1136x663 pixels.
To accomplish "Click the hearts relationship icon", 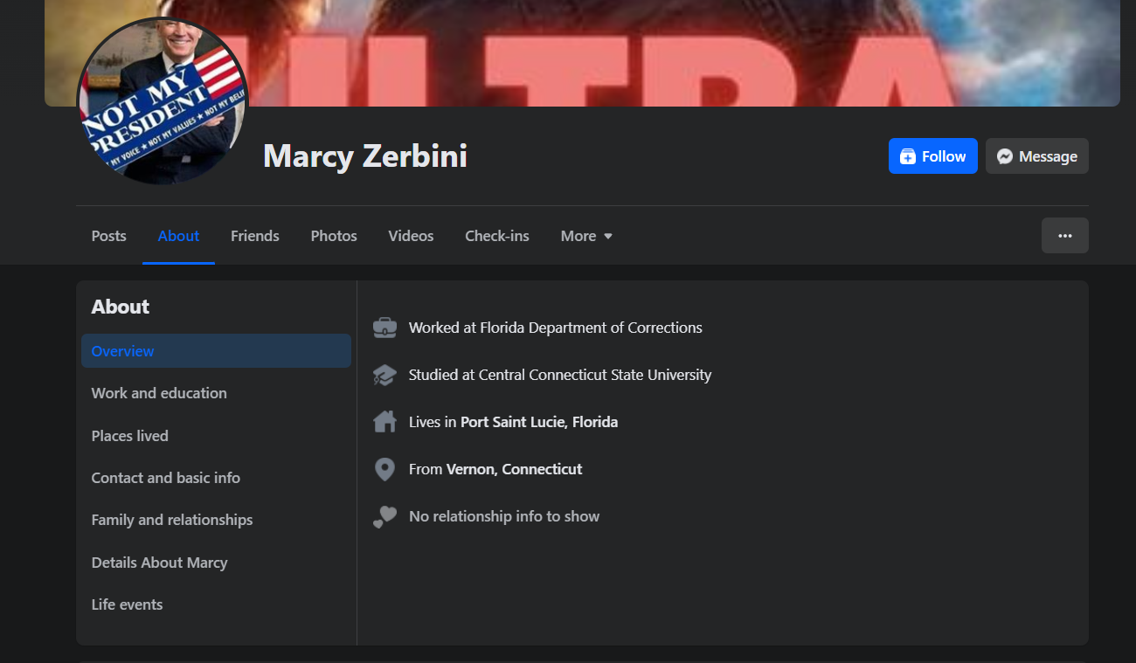I will (x=384, y=517).
